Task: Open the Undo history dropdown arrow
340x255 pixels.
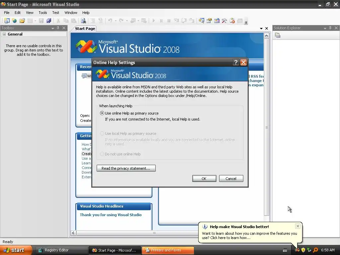Action: (116, 21)
